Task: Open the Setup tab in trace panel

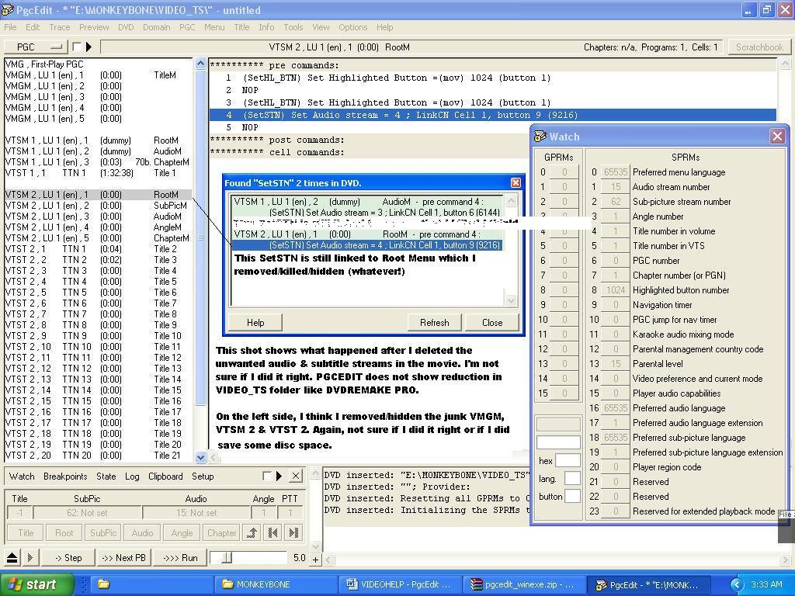Action: pos(203,476)
